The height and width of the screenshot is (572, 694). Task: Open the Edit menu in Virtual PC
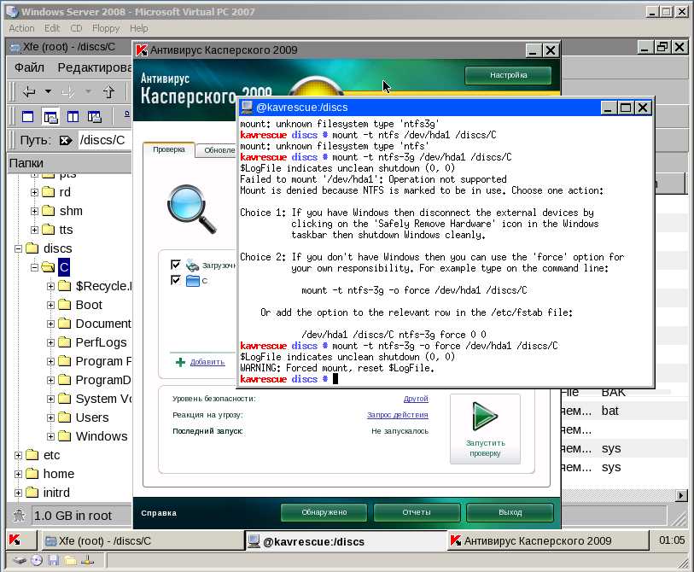(x=52, y=28)
